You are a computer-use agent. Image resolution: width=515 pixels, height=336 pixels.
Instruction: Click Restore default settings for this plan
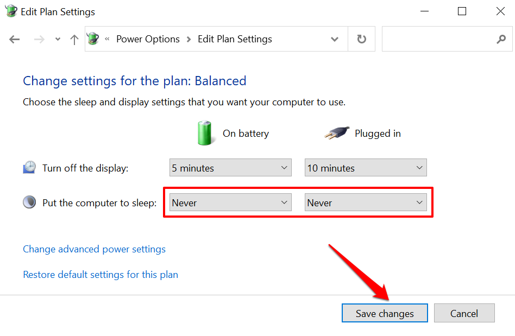[x=101, y=275]
